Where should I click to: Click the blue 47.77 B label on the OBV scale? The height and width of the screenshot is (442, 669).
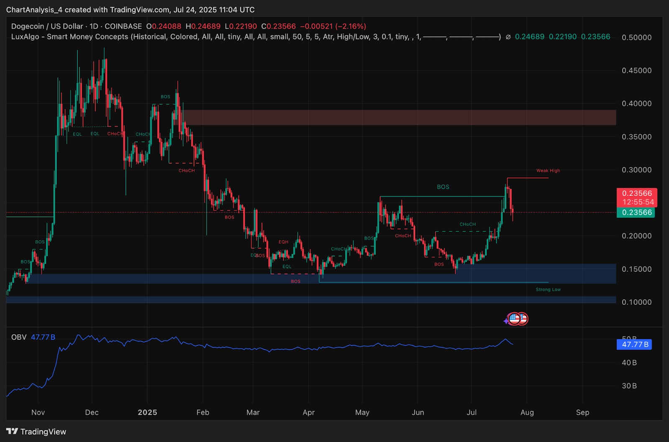click(635, 344)
